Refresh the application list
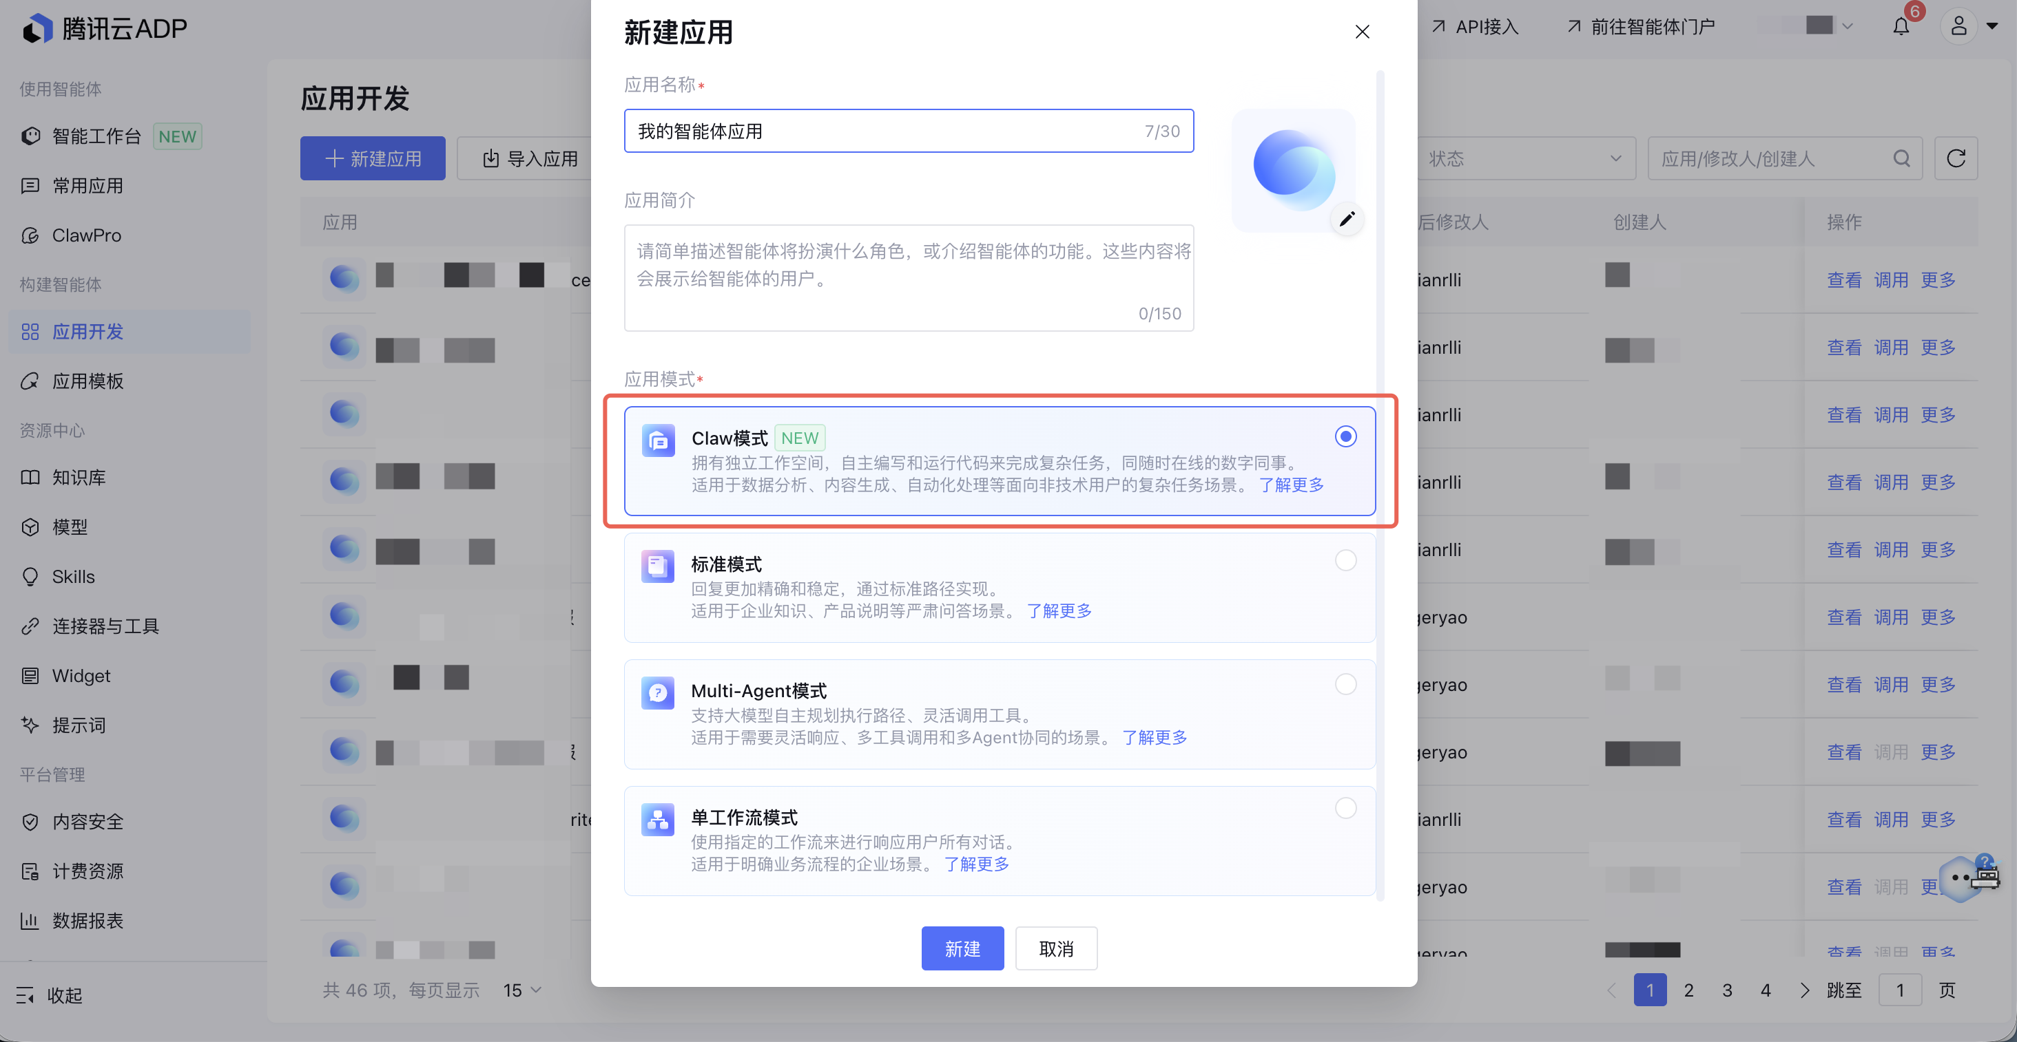The width and height of the screenshot is (2017, 1042). 1956,159
